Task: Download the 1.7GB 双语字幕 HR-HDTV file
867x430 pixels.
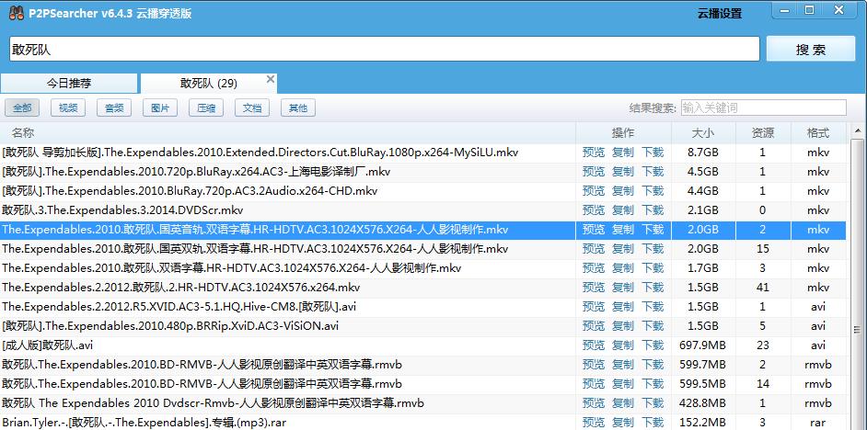Action: tap(653, 268)
